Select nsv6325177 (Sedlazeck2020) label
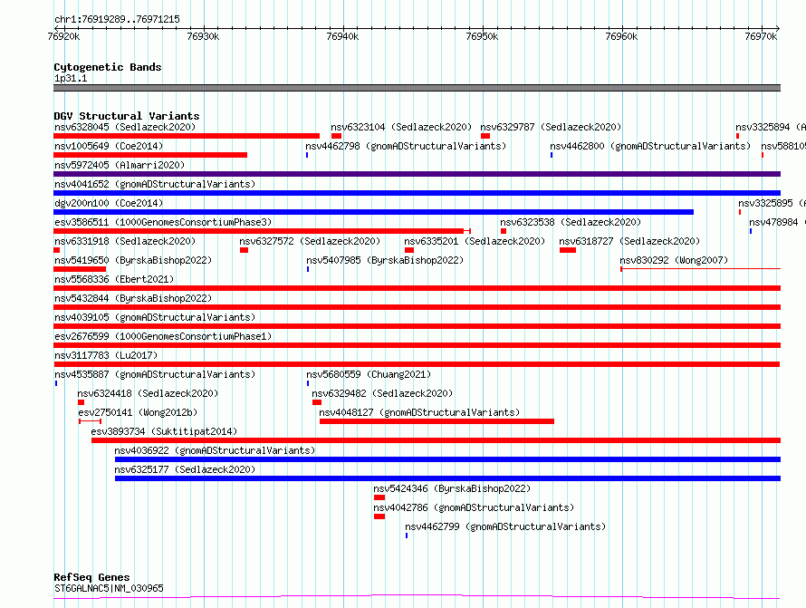The width and height of the screenshot is (806, 608). click(x=185, y=469)
